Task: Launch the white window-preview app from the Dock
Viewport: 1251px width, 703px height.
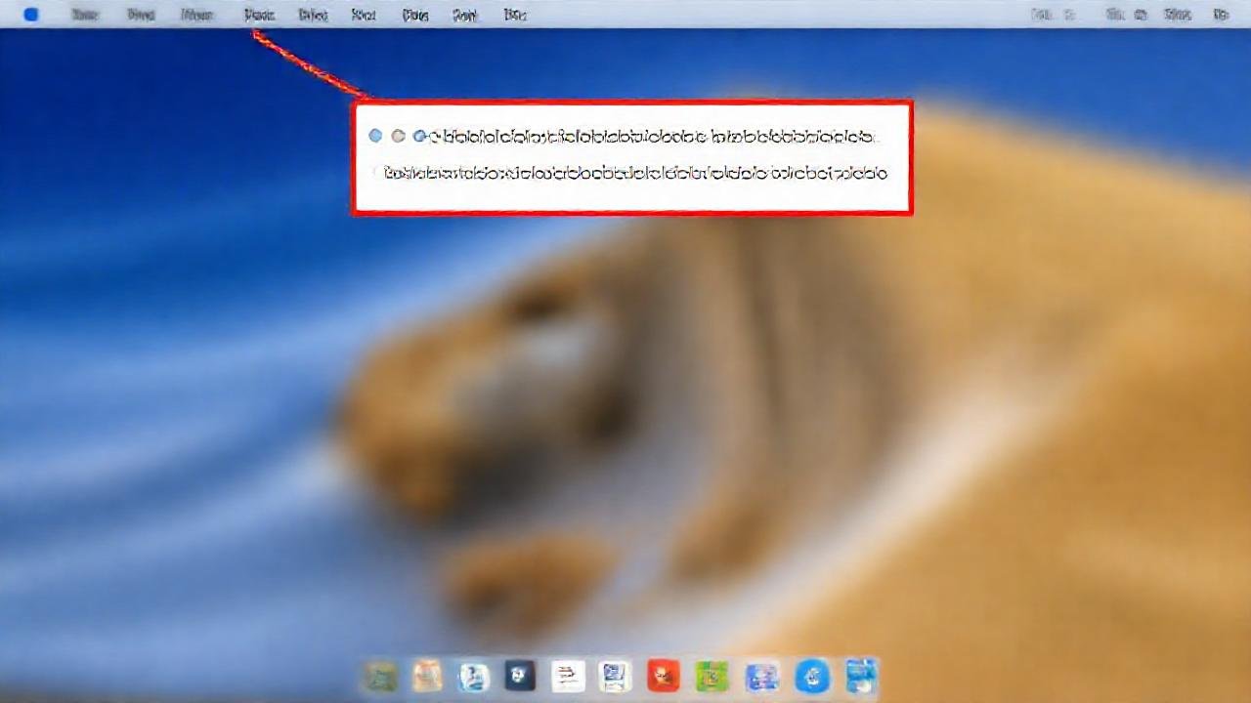Action: 615,676
